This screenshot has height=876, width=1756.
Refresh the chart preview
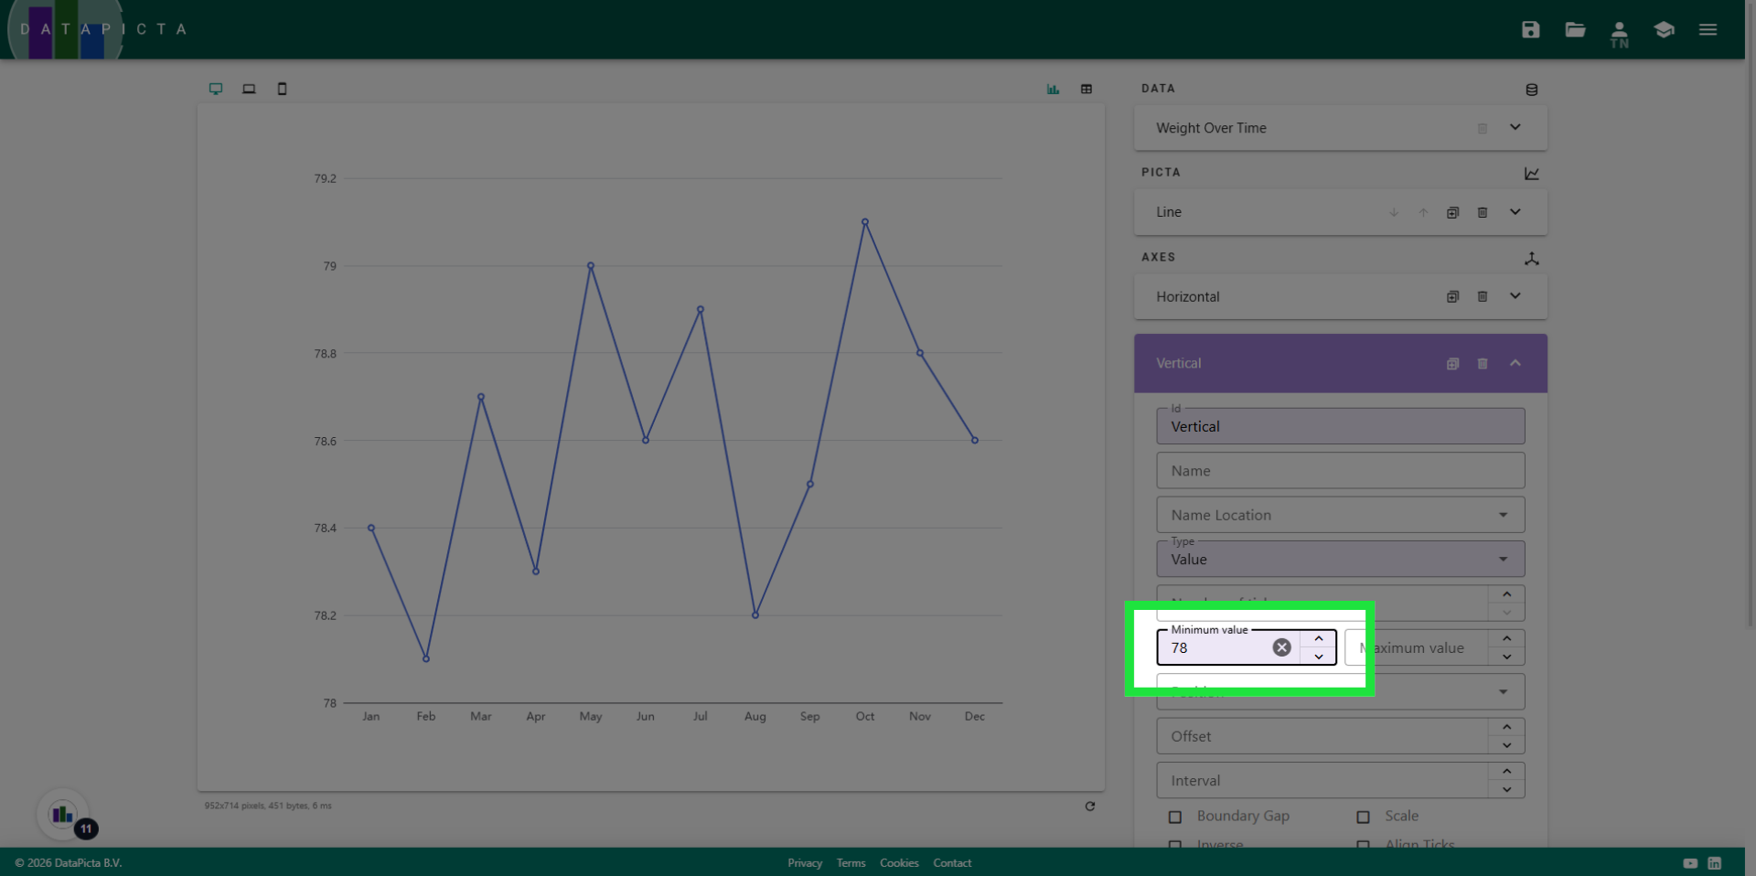pyautogui.click(x=1090, y=807)
